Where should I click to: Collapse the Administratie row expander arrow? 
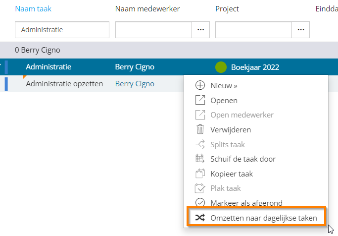pyautogui.click(x=0, y=64)
